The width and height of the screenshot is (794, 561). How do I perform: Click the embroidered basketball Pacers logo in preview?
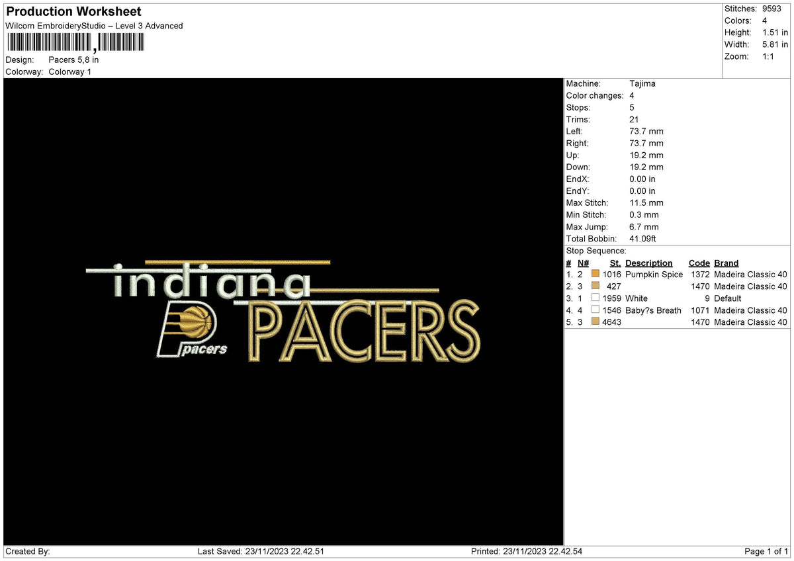click(191, 329)
